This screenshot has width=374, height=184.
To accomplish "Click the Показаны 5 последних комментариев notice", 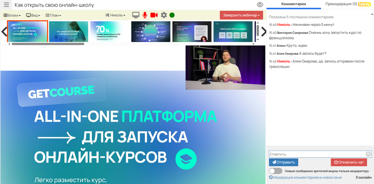I will (301, 17).
